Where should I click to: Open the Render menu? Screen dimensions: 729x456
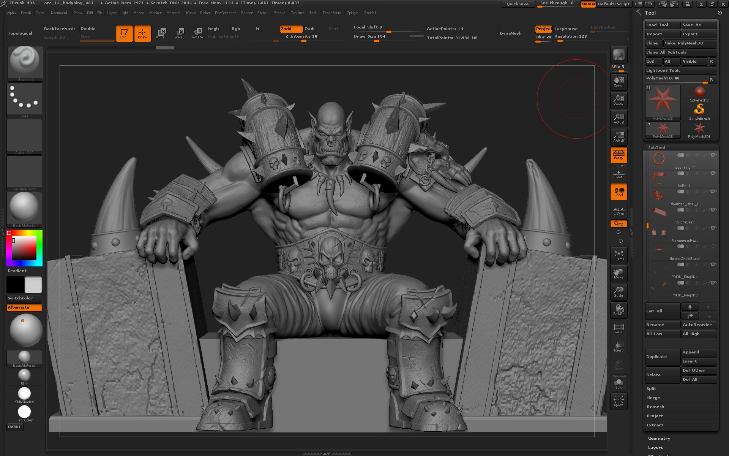click(x=247, y=13)
